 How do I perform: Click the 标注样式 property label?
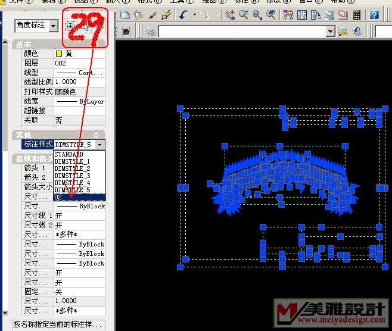(x=38, y=145)
